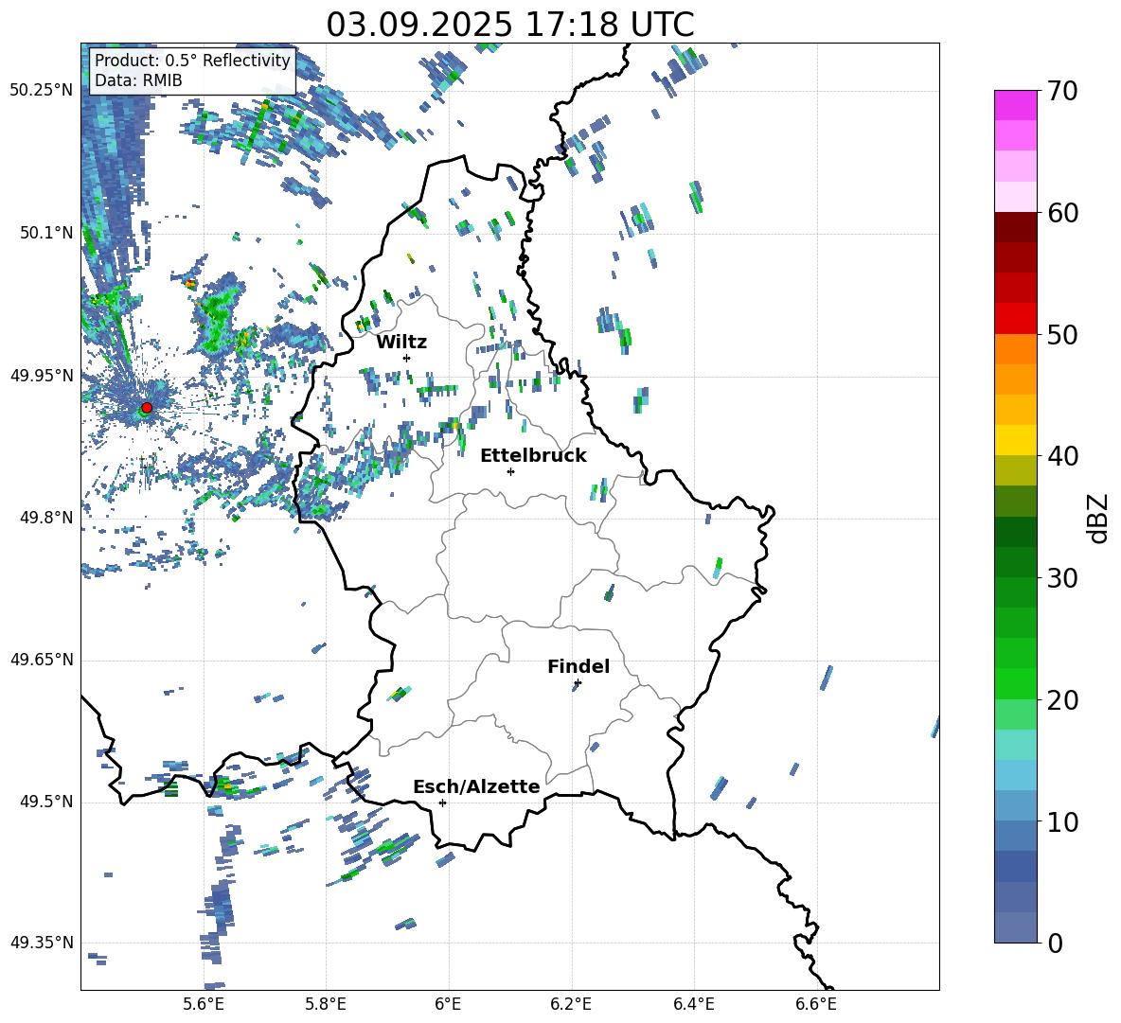The image size is (1121, 1023).
Task: Click the colorbar tick label 30
Action: 1062,578
